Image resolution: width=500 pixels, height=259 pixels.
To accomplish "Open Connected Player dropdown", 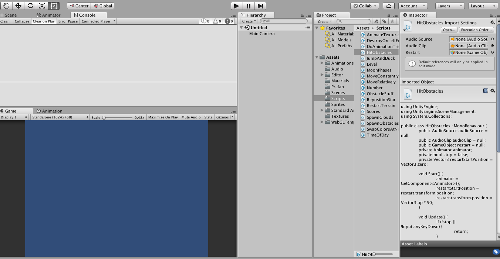I will click(x=98, y=21).
